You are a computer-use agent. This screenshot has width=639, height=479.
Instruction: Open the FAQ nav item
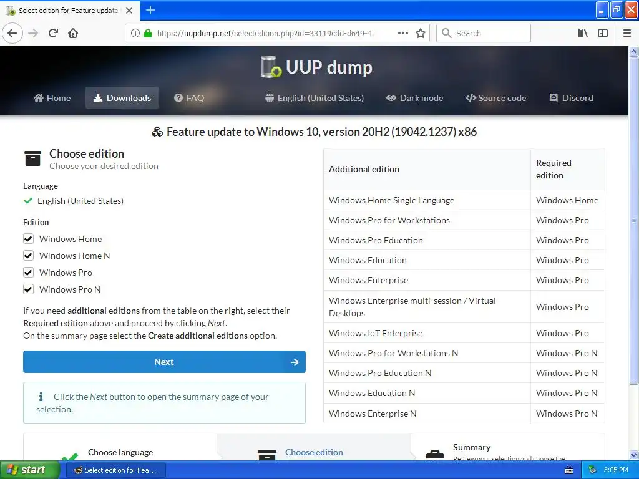click(x=189, y=98)
